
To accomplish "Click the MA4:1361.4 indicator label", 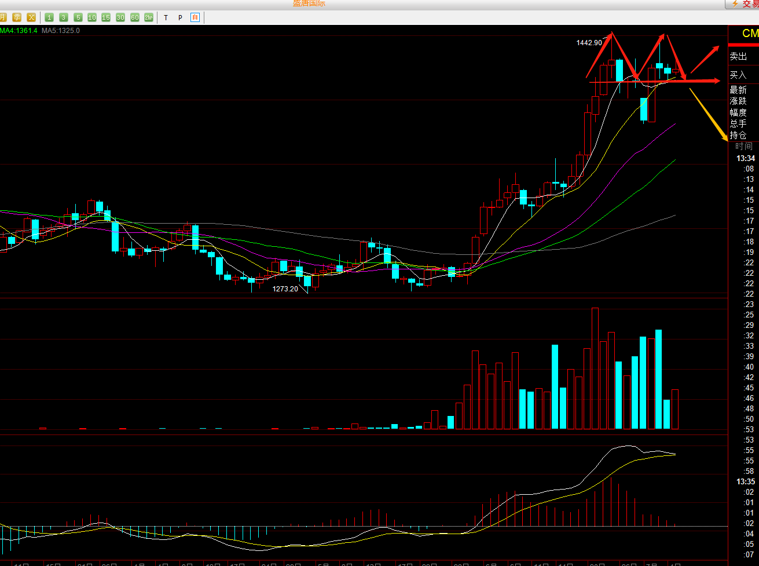I will [19, 31].
